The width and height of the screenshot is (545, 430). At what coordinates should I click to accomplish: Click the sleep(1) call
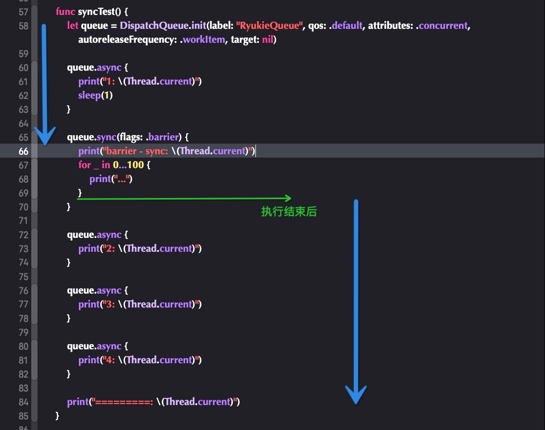point(95,95)
